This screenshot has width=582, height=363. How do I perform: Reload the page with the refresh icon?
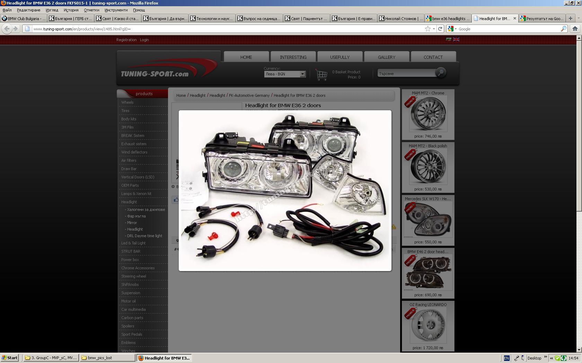[440, 29]
